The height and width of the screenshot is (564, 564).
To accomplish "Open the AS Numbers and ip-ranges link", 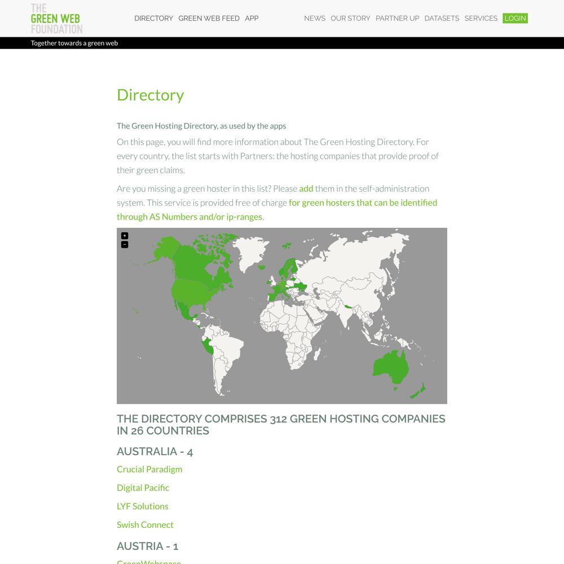I will coord(277,210).
